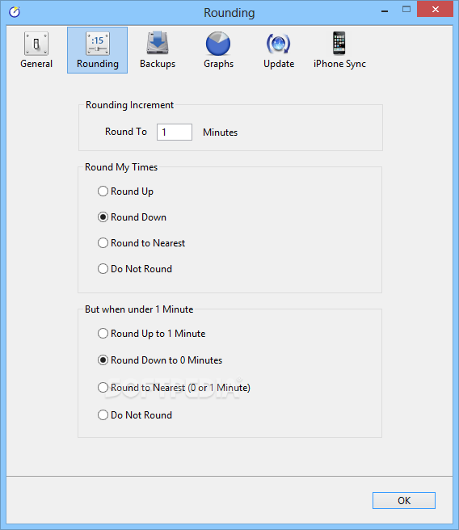Screen dimensions: 459x530
Task: Confirm settings with the OK button
Action: click(x=404, y=500)
